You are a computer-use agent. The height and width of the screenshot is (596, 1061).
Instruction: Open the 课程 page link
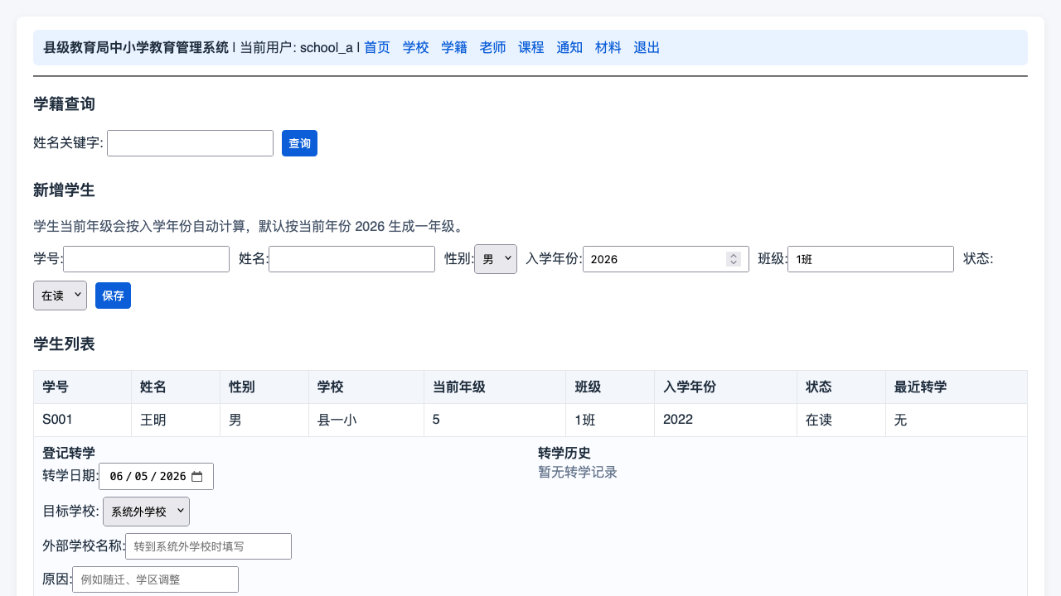click(531, 47)
